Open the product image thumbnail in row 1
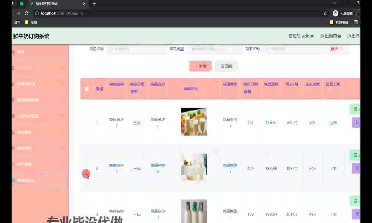This screenshot has width=372, height=223. click(x=194, y=122)
